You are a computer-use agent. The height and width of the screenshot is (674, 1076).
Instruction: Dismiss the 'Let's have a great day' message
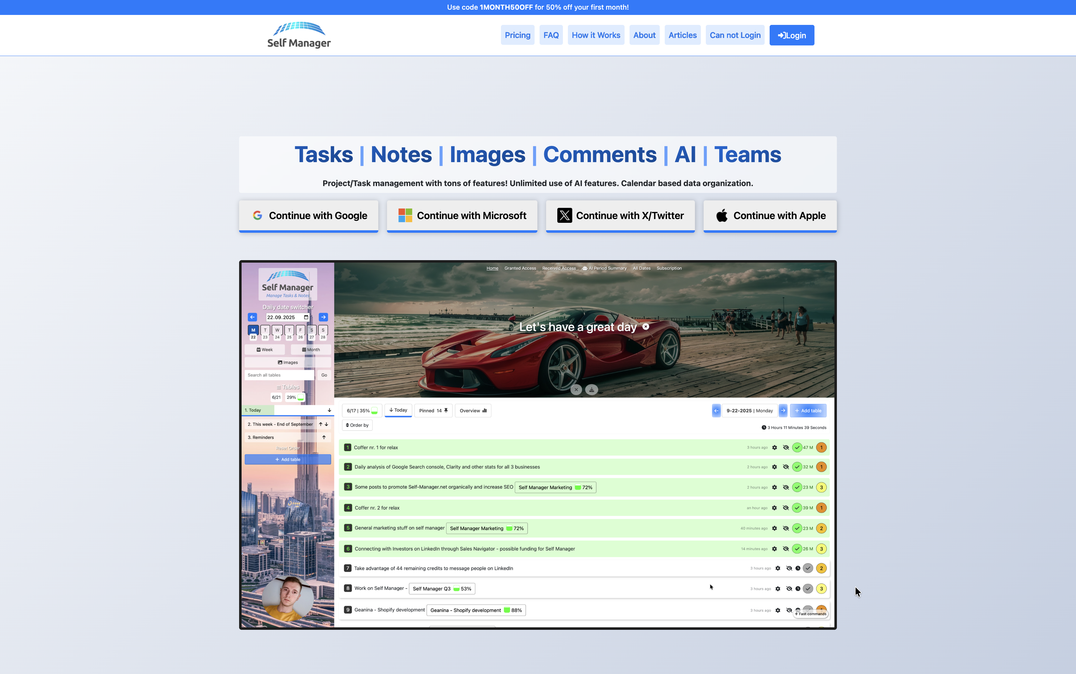point(646,327)
